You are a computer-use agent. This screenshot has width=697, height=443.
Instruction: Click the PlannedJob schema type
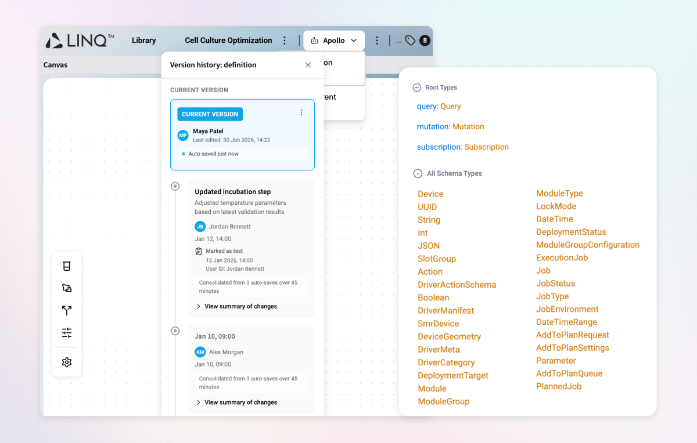pos(559,386)
